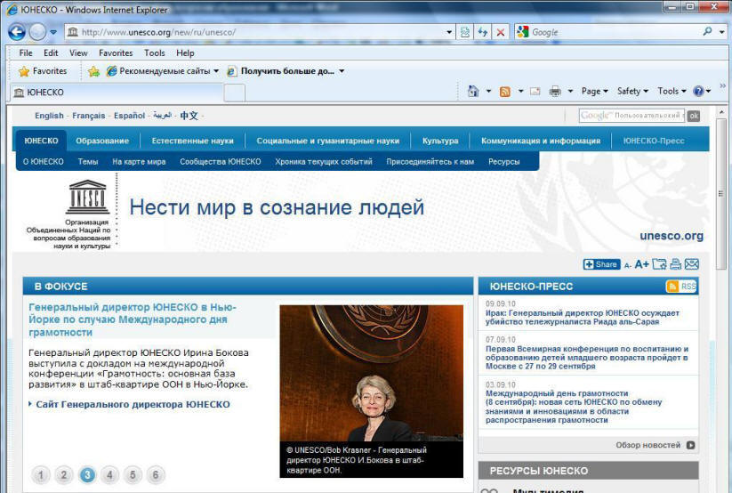The height and width of the screenshot is (493, 732).
Task: Decrease text size with A- icon
Action: pos(627,265)
